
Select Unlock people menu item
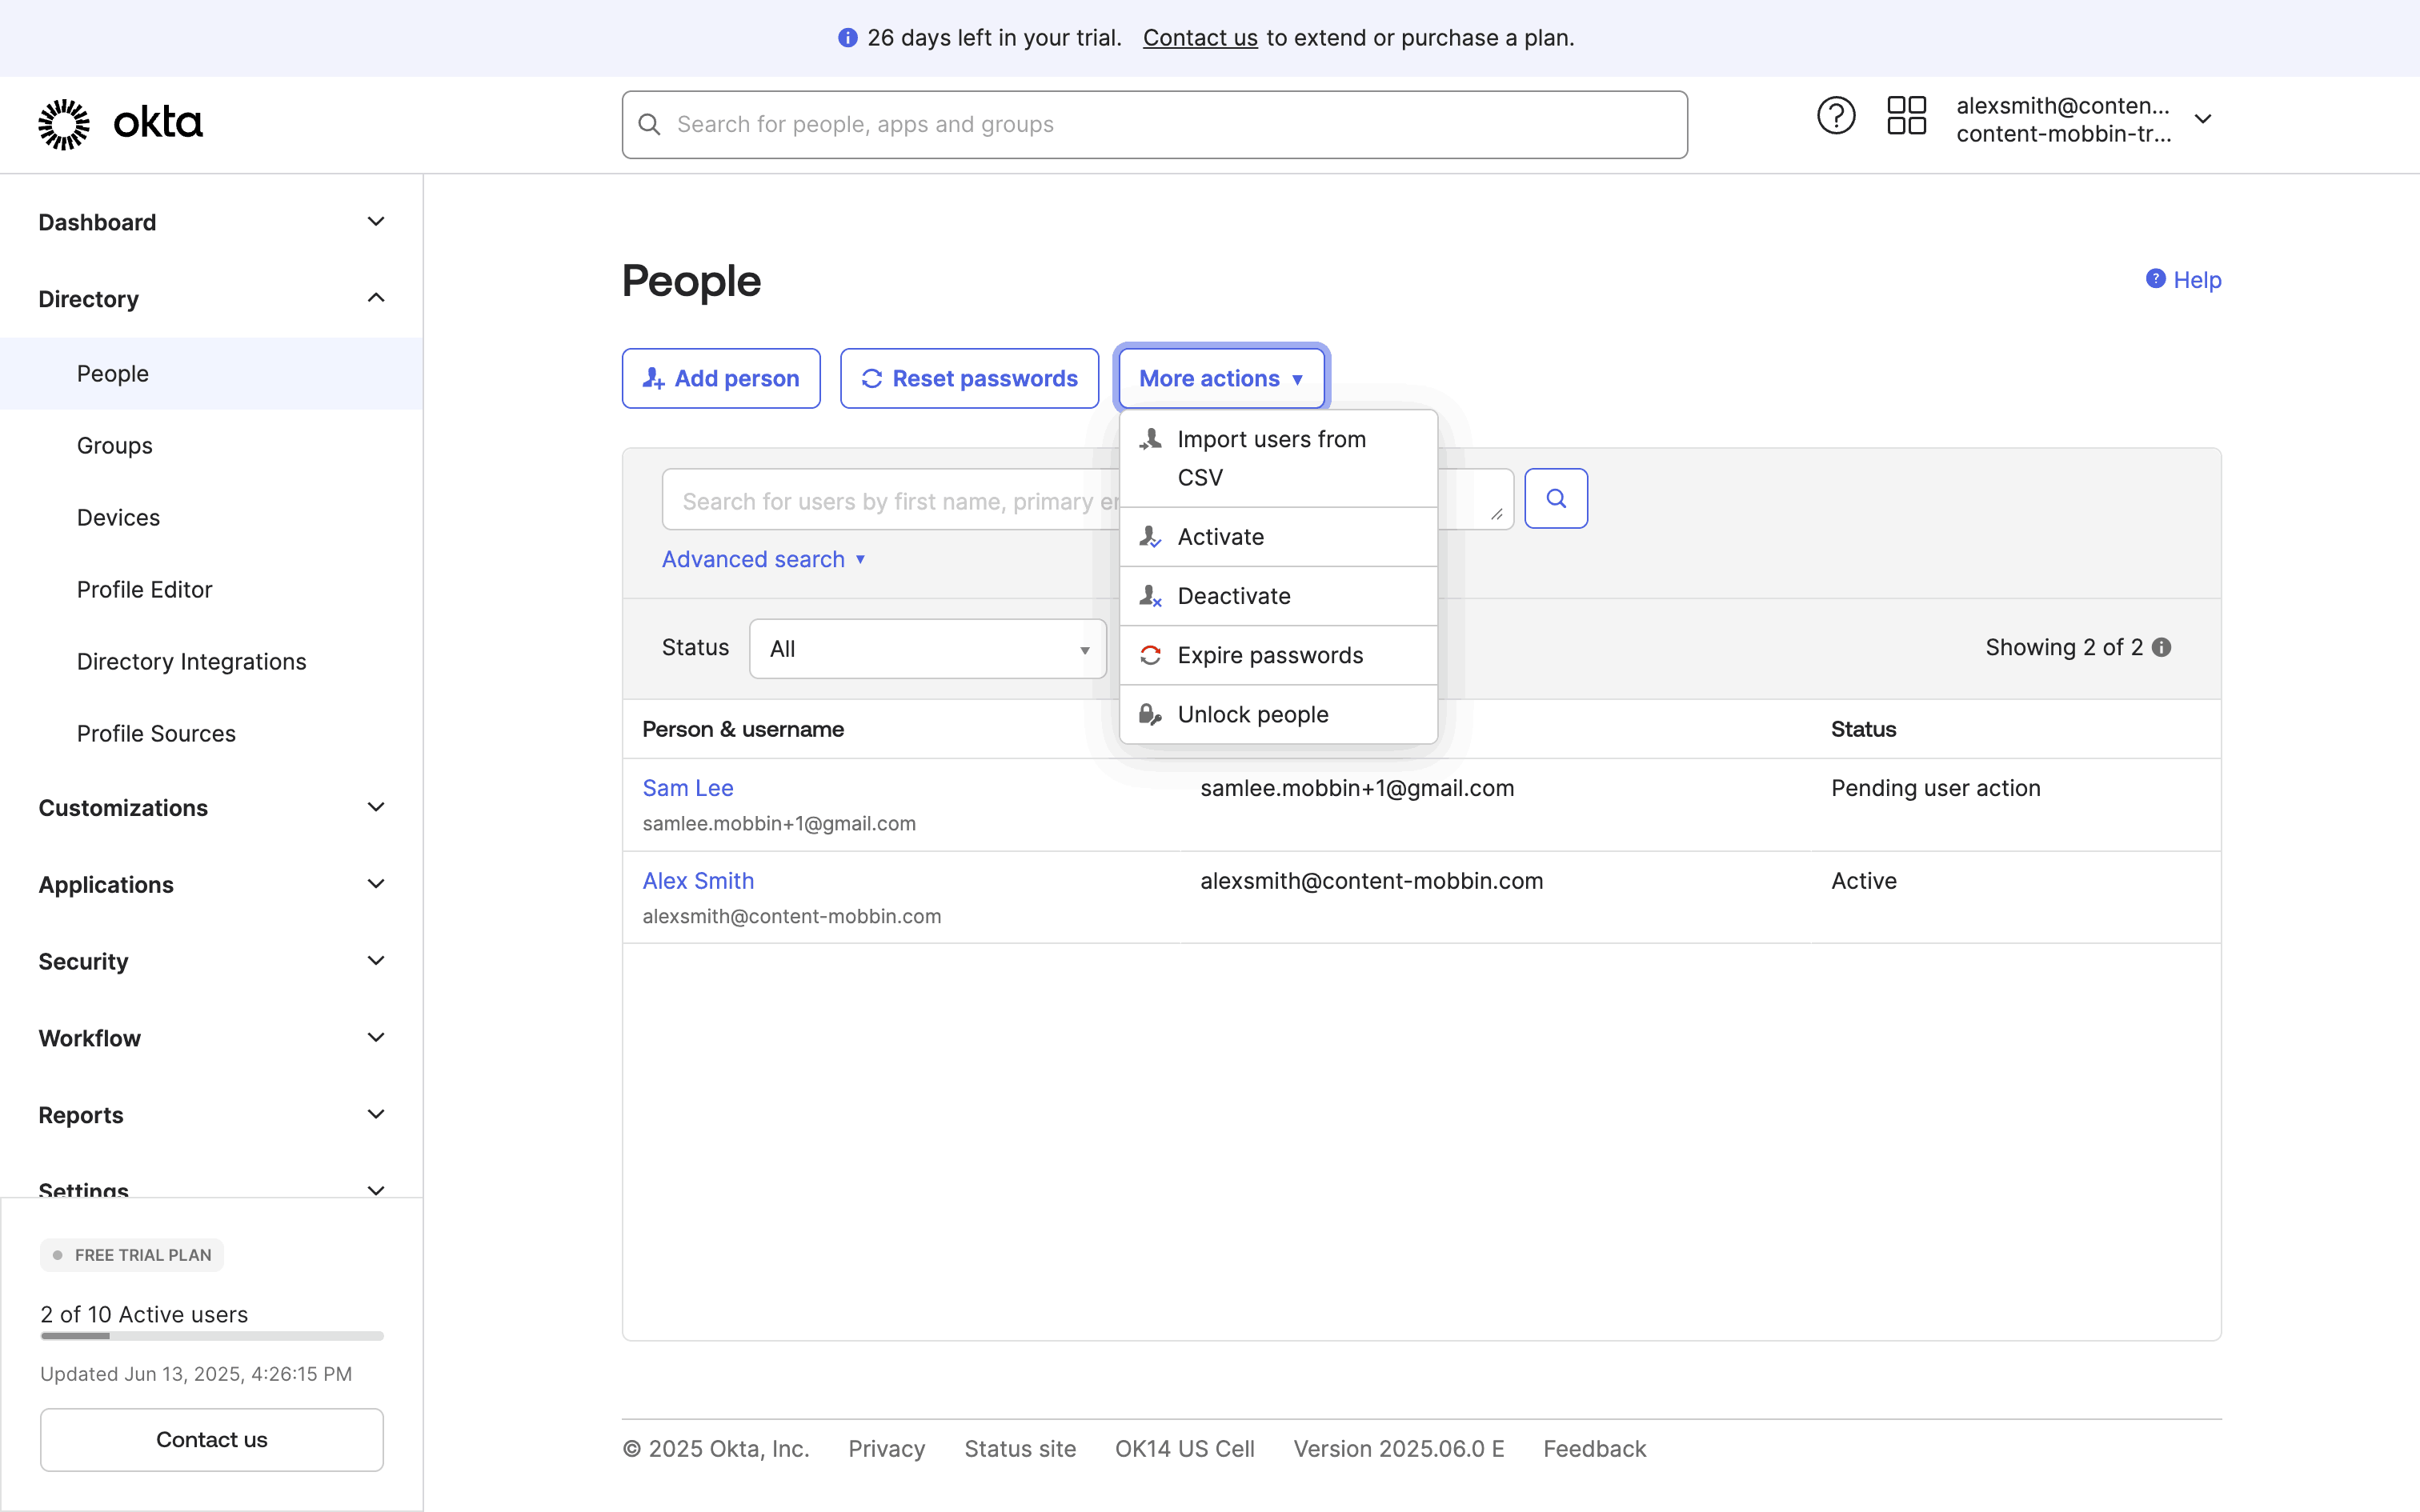point(1253,715)
